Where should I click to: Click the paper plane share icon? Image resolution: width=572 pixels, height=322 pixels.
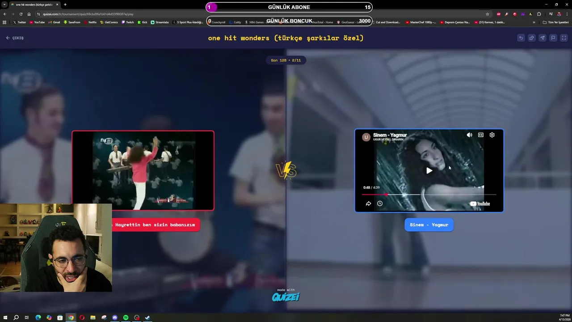(543, 38)
